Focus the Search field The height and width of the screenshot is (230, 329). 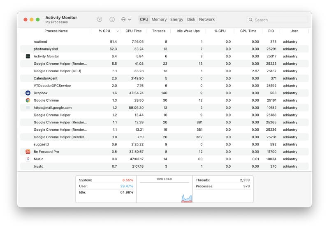click(277, 20)
